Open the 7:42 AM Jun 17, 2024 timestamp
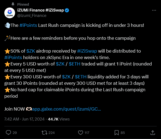Viewport: 161px width, 139px height. [x=24, y=119]
